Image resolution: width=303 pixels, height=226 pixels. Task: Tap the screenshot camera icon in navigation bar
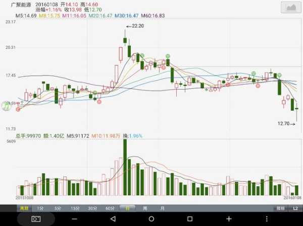point(36,219)
